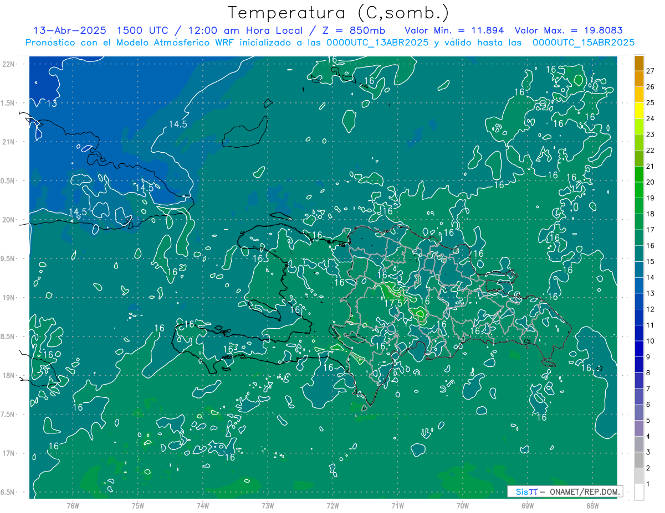This screenshot has height=513, width=665.
Task: Click the "18N" latitude axis label
Action: tap(8, 375)
